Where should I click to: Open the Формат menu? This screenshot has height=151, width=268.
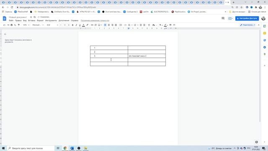click(40, 21)
